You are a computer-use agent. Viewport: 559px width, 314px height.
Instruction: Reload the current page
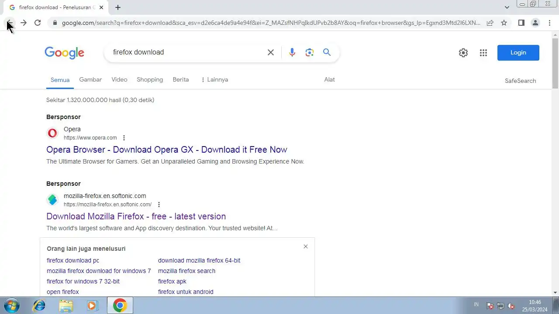click(38, 23)
